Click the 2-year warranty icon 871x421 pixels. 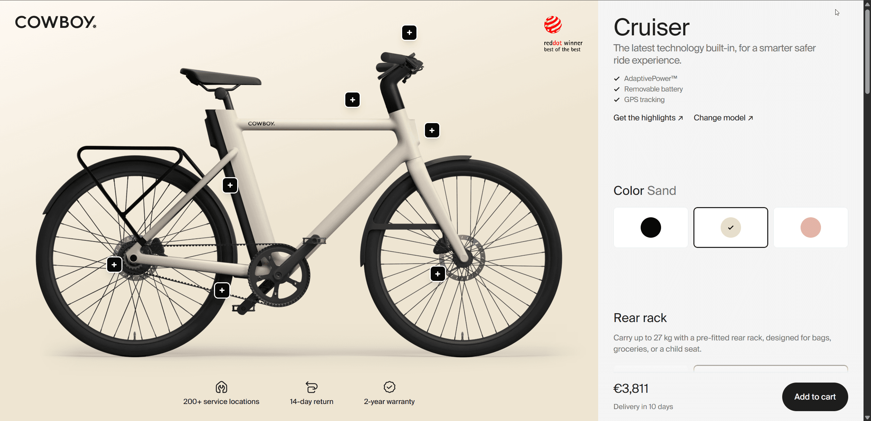tap(390, 387)
